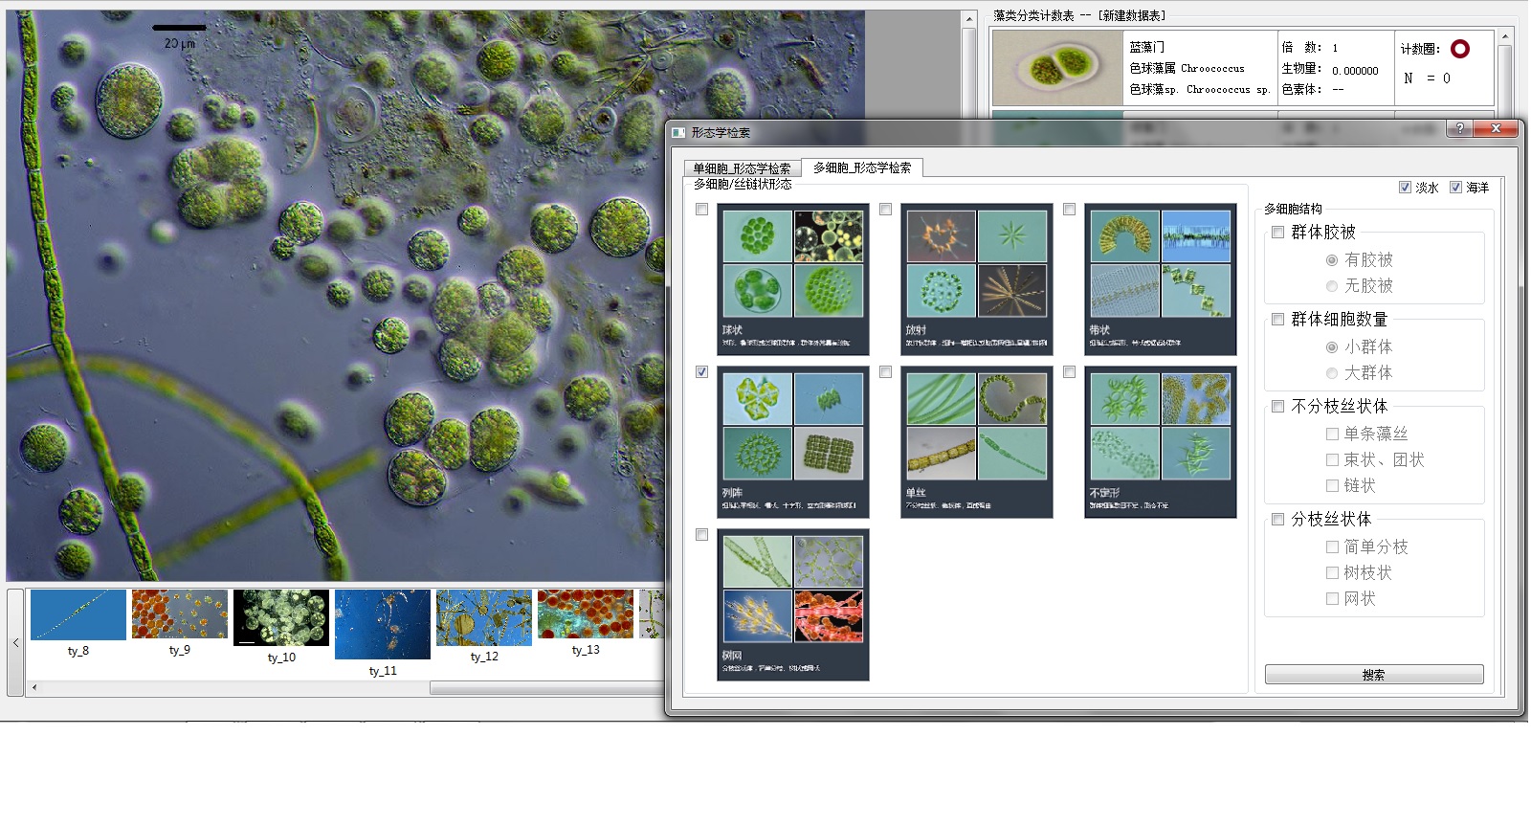Enable the 群体胶被 group option
The image size is (1531, 825).
coord(1277,232)
